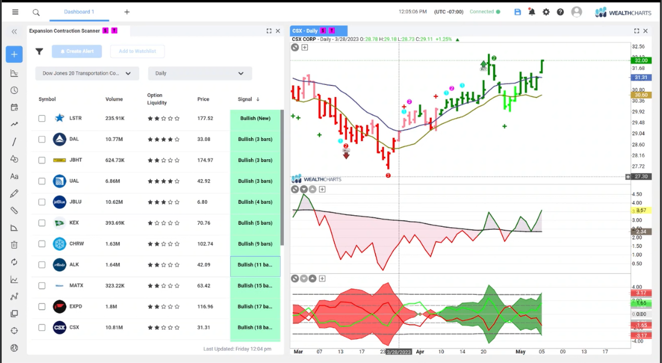
Task: Select the CSX - Daily chart tab
Action: click(x=319, y=31)
